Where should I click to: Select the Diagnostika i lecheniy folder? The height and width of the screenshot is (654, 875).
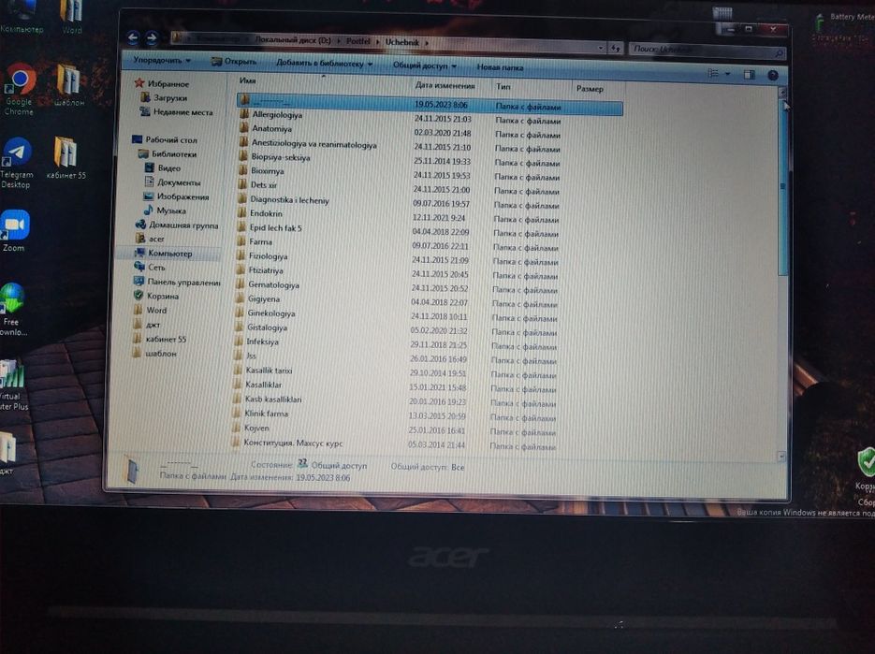[x=289, y=200]
